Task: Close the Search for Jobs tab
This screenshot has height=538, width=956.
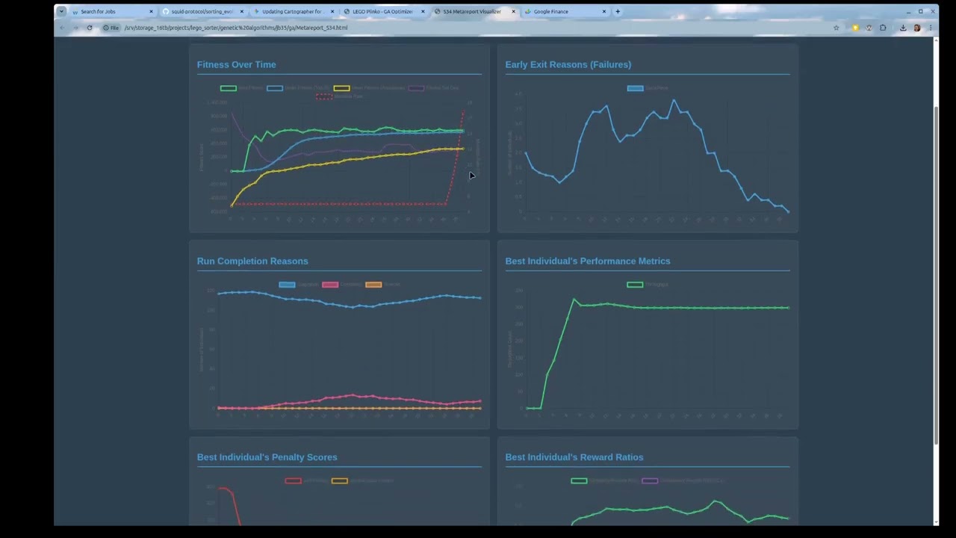Action: [151, 11]
